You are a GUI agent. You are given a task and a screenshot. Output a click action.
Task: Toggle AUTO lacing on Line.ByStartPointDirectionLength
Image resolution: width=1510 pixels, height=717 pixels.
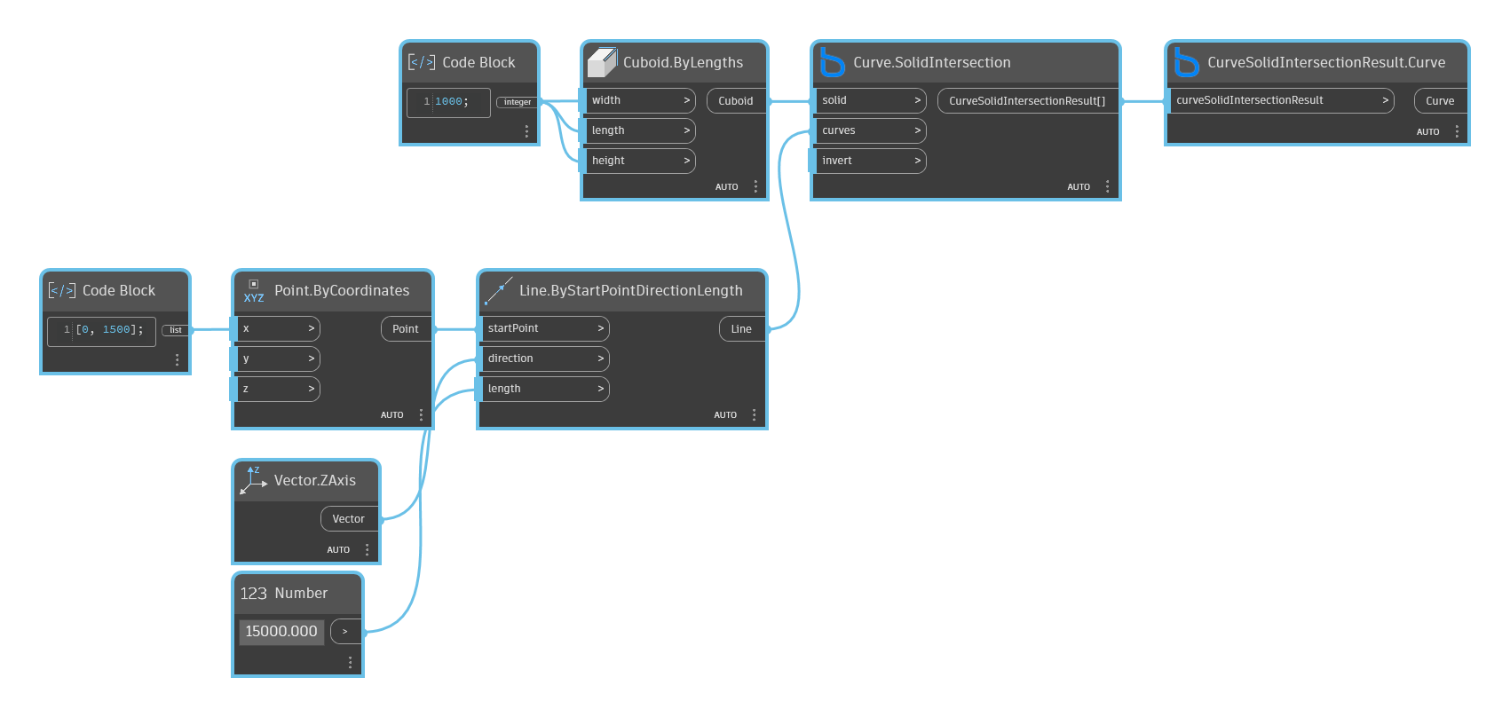725,415
